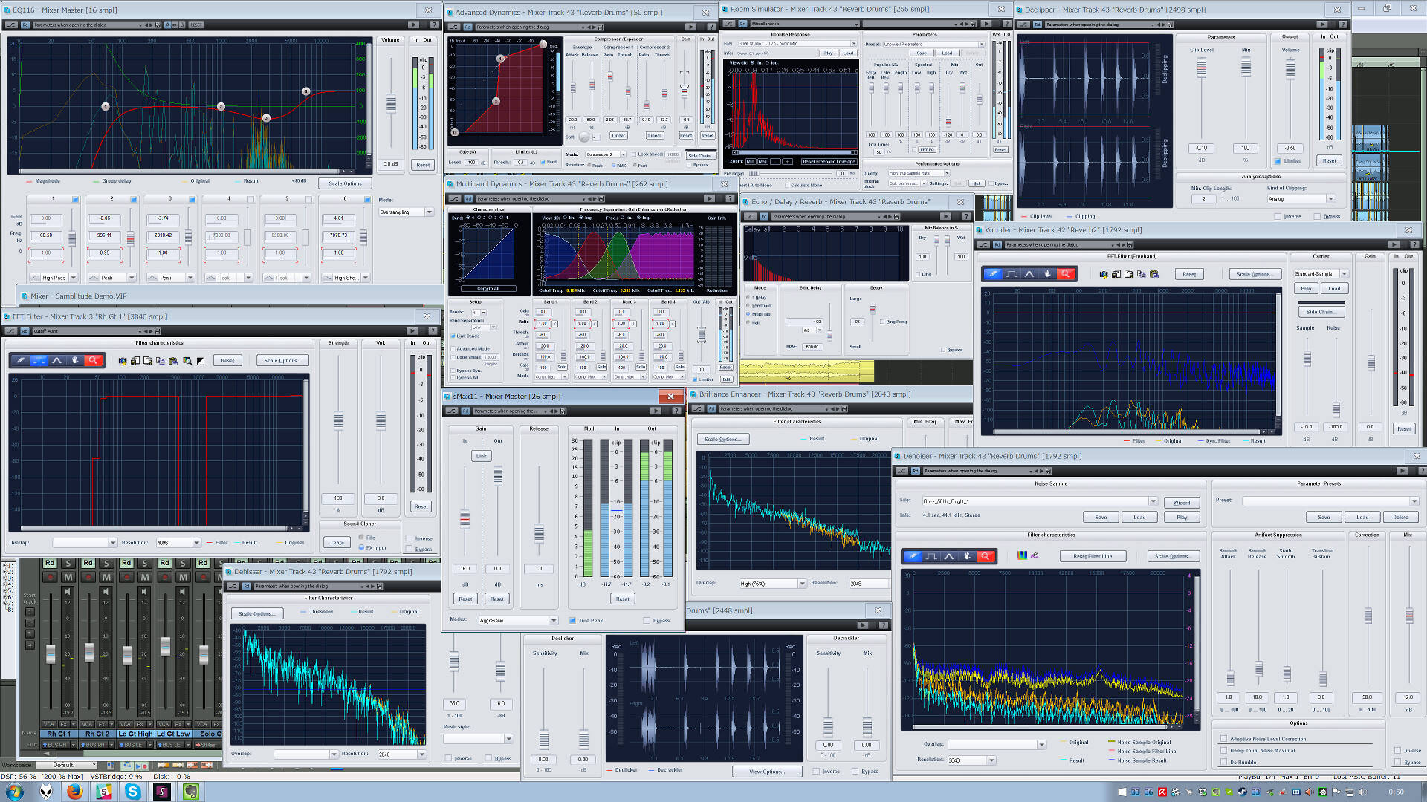This screenshot has width=1427, height=802.
Task: Click the Strength slider handle in FFT Filter
Action: coord(338,420)
